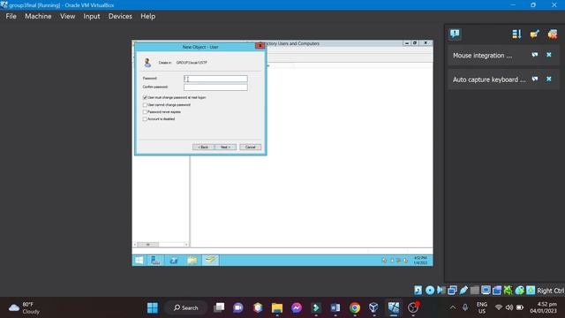The width and height of the screenshot is (565, 318).
Task: Enable Password never expires checkbox
Action: click(x=145, y=112)
